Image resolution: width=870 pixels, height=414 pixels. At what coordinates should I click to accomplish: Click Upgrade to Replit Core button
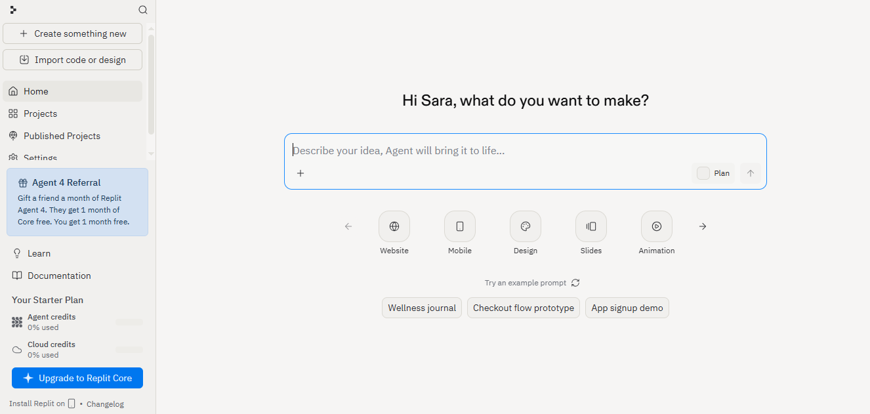[77, 378]
